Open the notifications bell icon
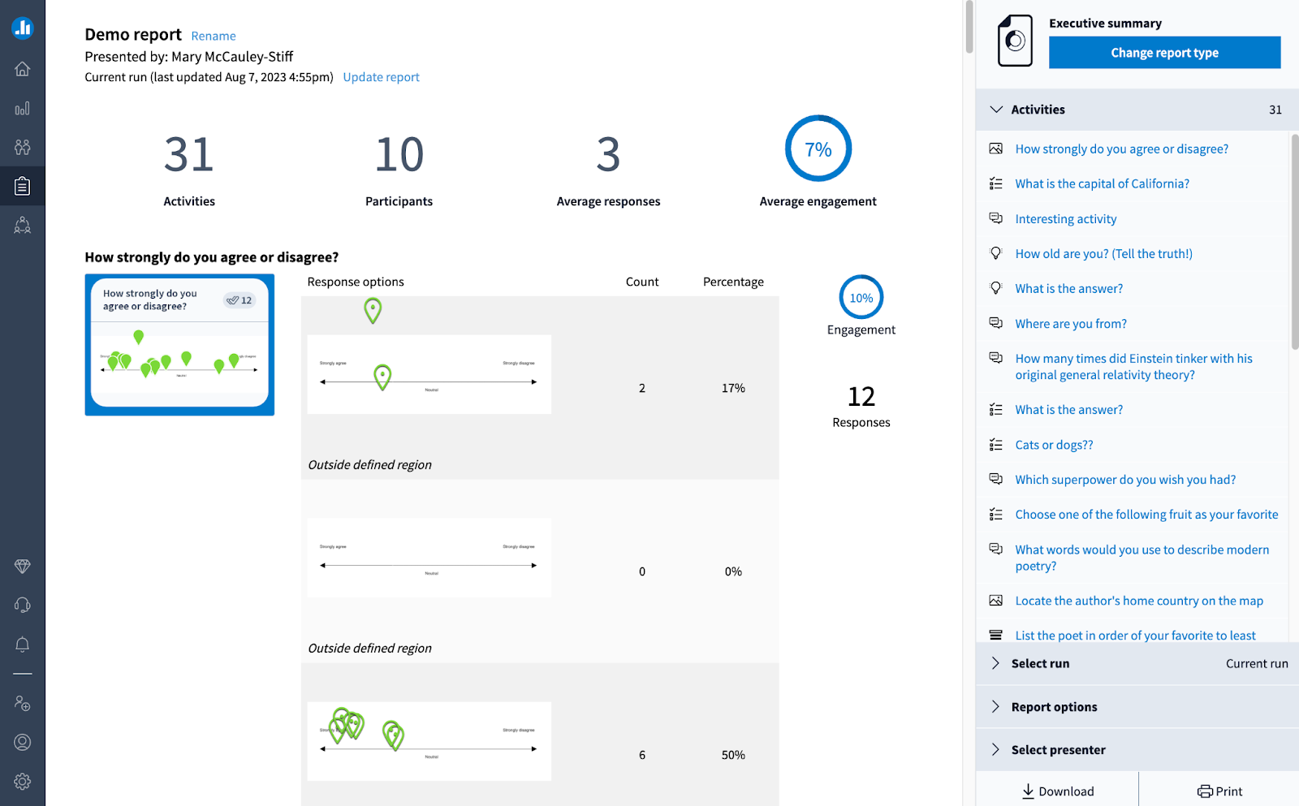The width and height of the screenshot is (1299, 806). [x=23, y=644]
